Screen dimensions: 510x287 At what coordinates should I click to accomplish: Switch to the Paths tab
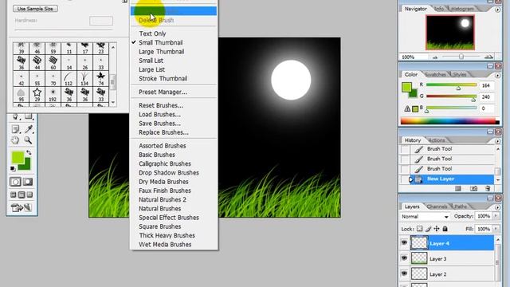click(x=461, y=206)
